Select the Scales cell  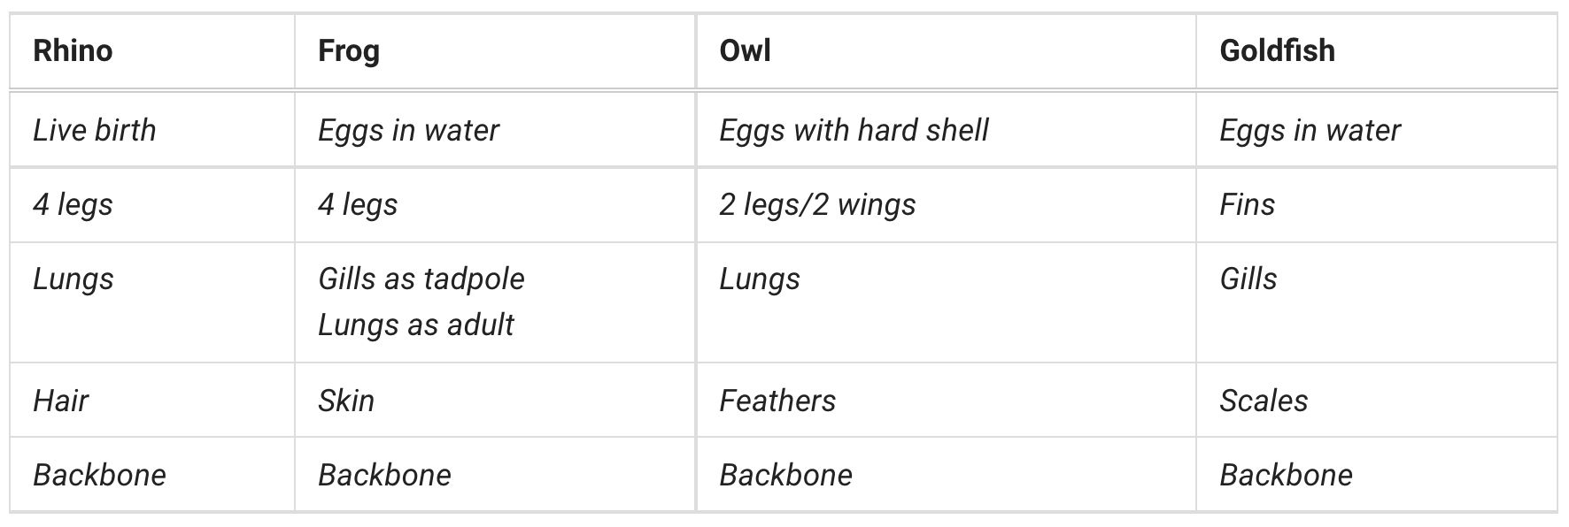1264,401
